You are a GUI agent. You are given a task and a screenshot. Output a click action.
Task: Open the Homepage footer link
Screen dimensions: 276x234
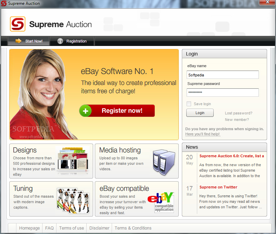click(x=29, y=228)
